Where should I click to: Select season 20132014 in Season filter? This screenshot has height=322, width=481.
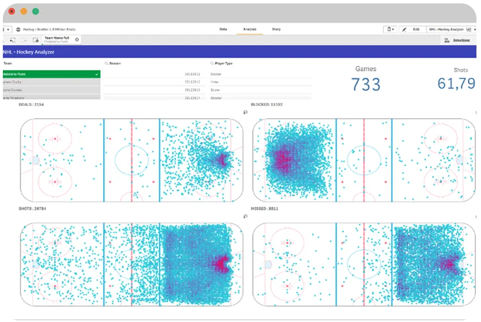tap(154, 97)
